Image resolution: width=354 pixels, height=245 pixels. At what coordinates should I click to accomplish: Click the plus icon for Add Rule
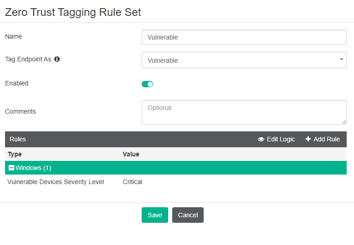click(x=308, y=139)
